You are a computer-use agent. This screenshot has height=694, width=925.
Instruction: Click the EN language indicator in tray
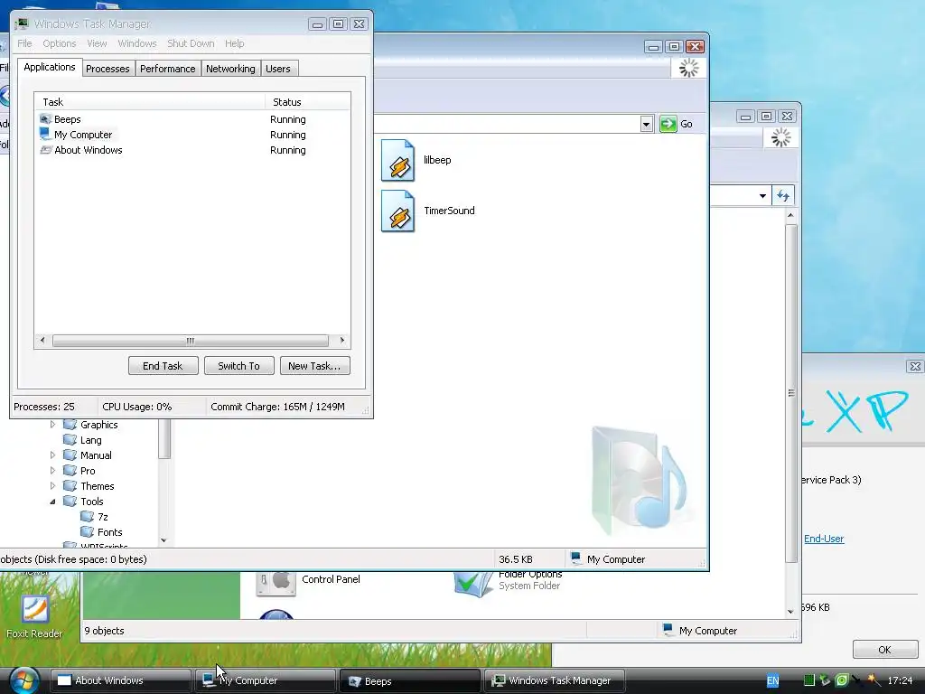(772, 680)
